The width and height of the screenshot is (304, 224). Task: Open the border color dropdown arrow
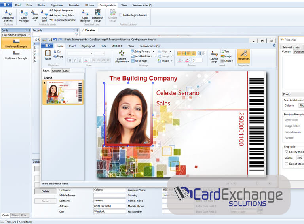pos(190,60)
